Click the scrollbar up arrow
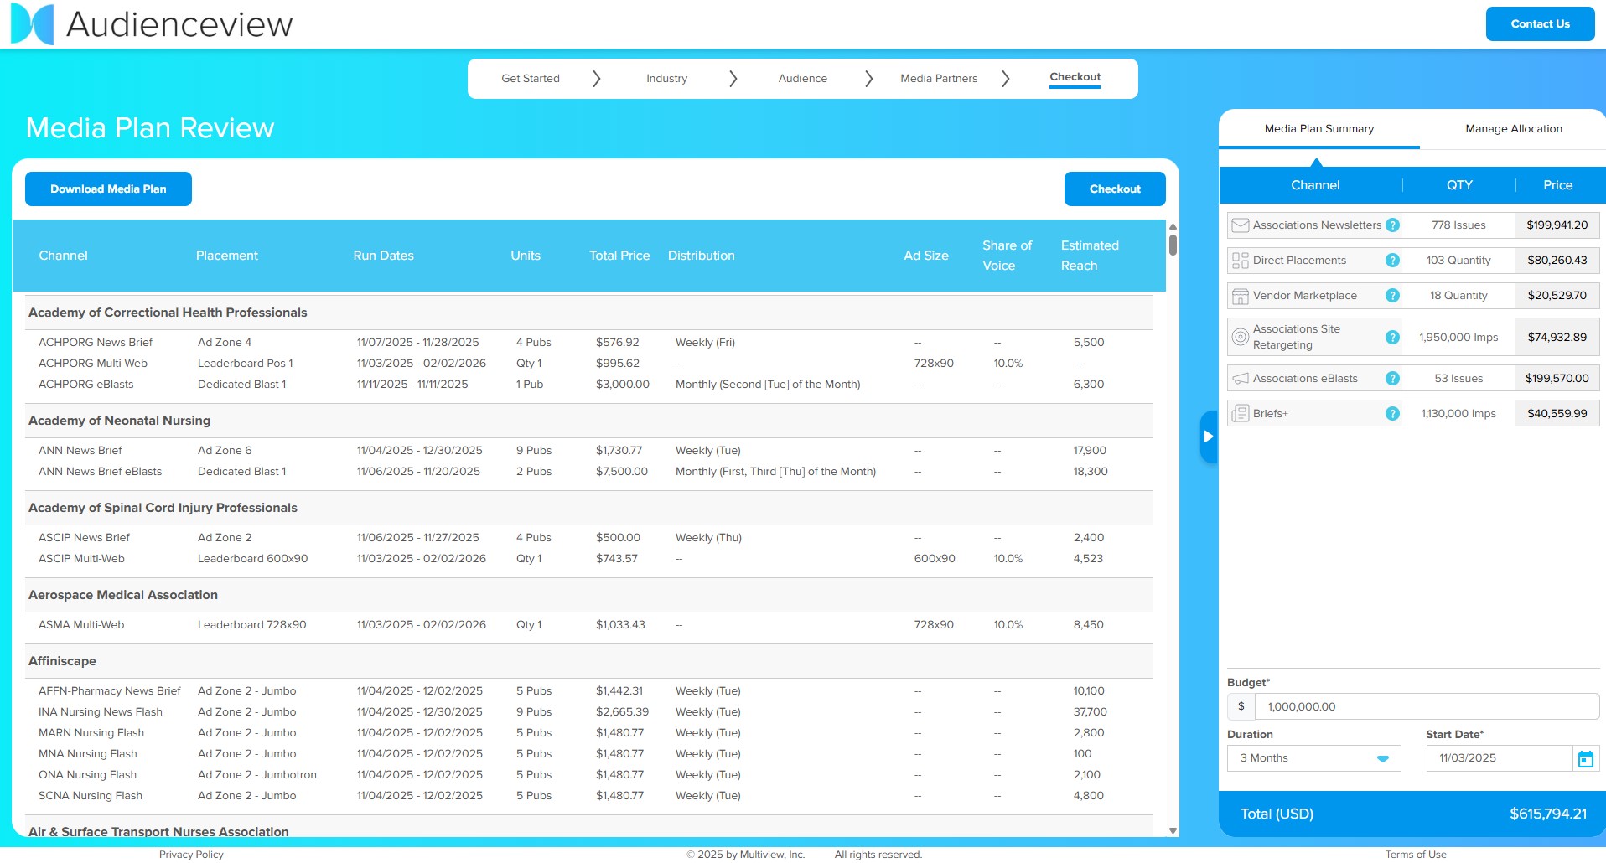This screenshot has width=1606, height=863. [1173, 227]
